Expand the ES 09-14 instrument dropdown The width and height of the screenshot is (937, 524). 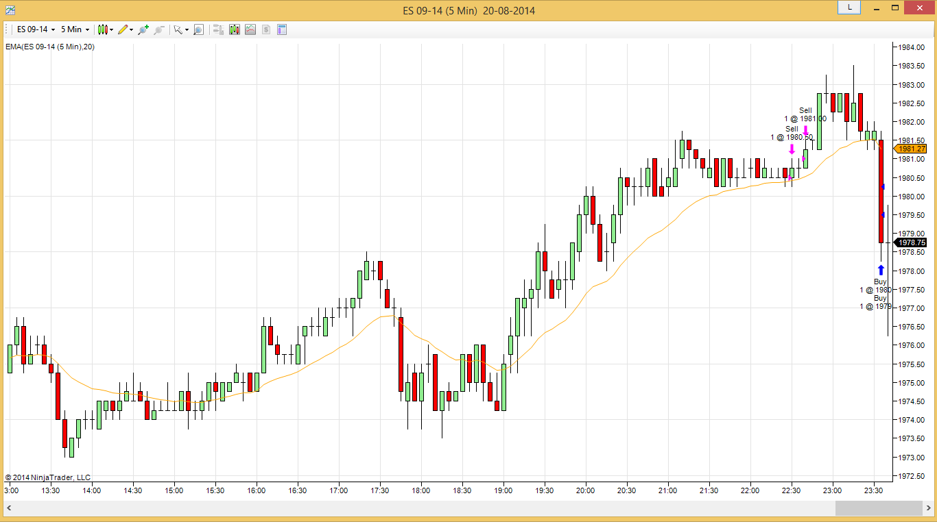click(36, 29)
